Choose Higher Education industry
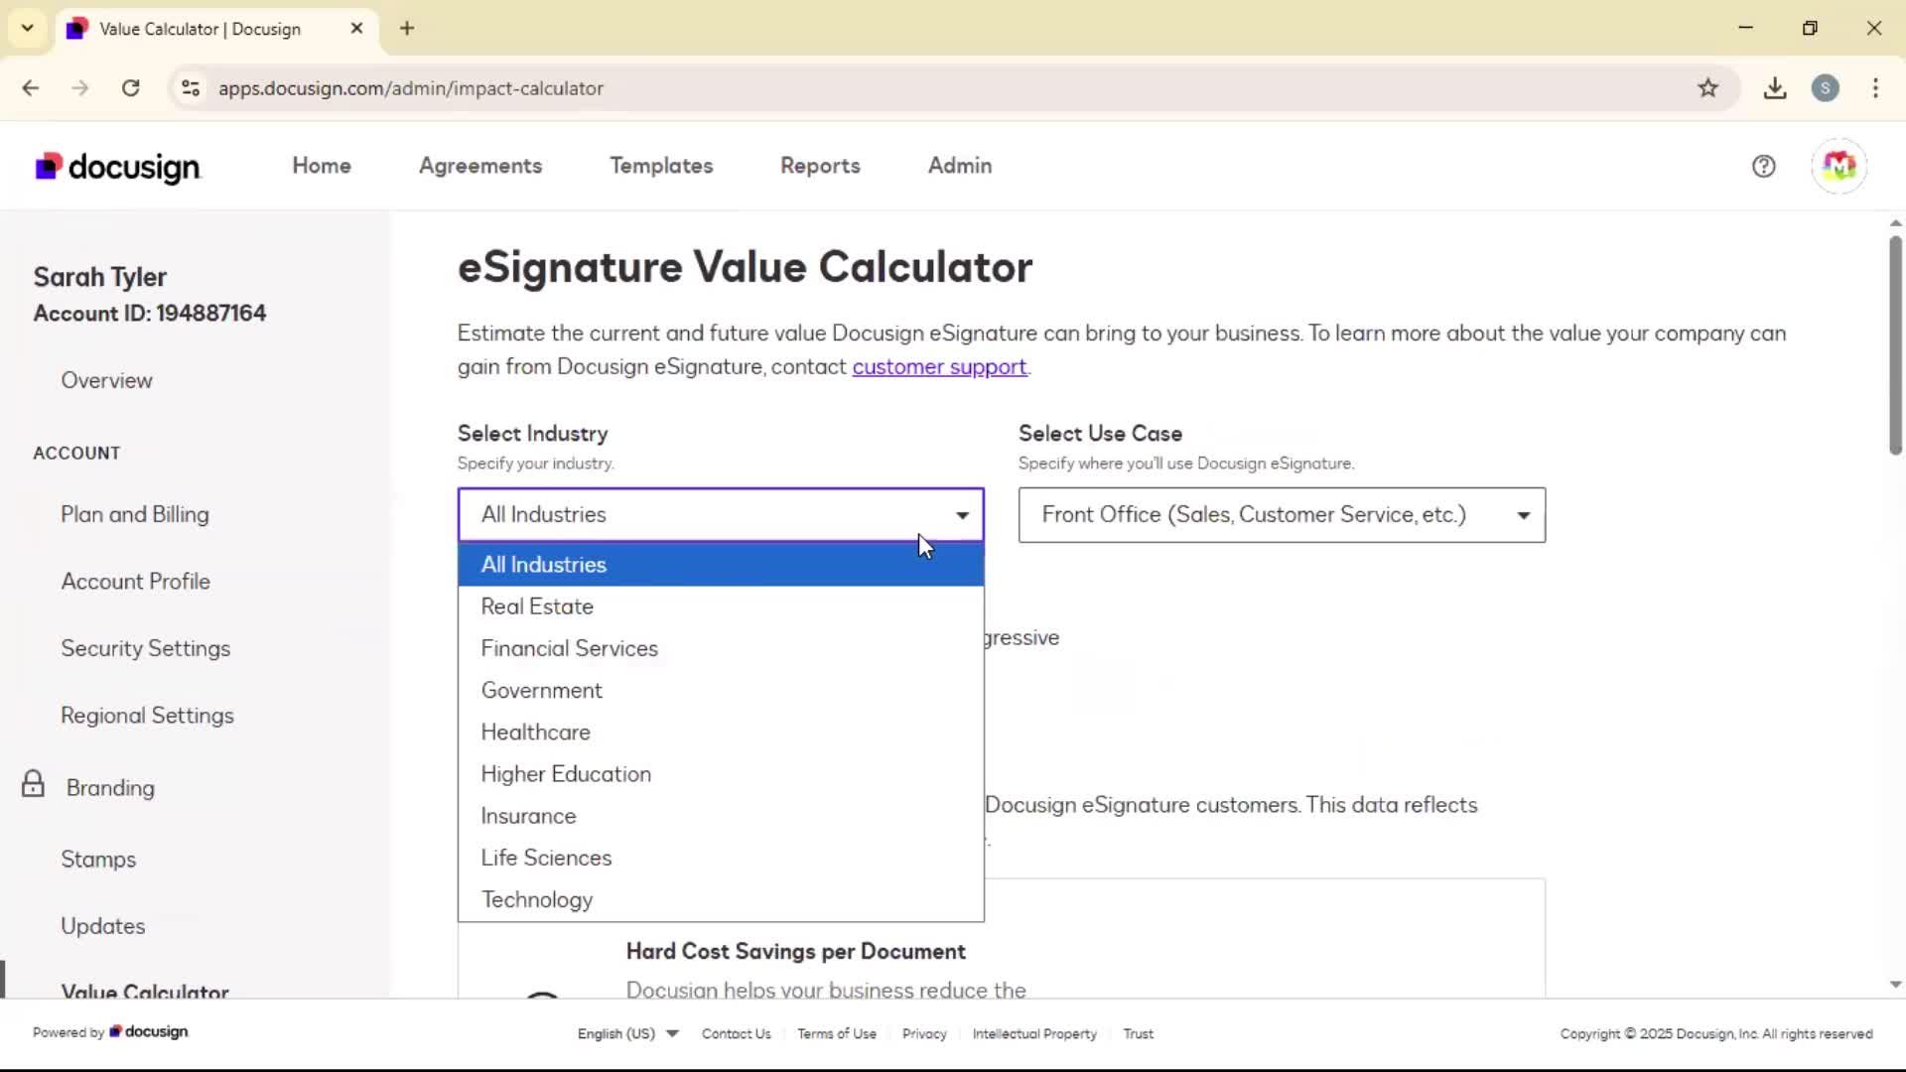Screen dimensions: 1906x1072 (x=721, y=773)
